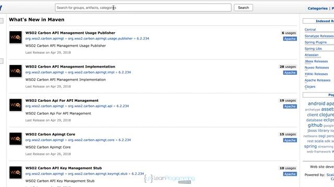Click Apache license badge under 15 usages
Viewport: 334px width, 187px height.
[x=290, y=140]
